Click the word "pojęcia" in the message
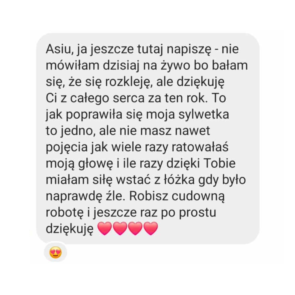295x295 pixels. pos(67,147)
